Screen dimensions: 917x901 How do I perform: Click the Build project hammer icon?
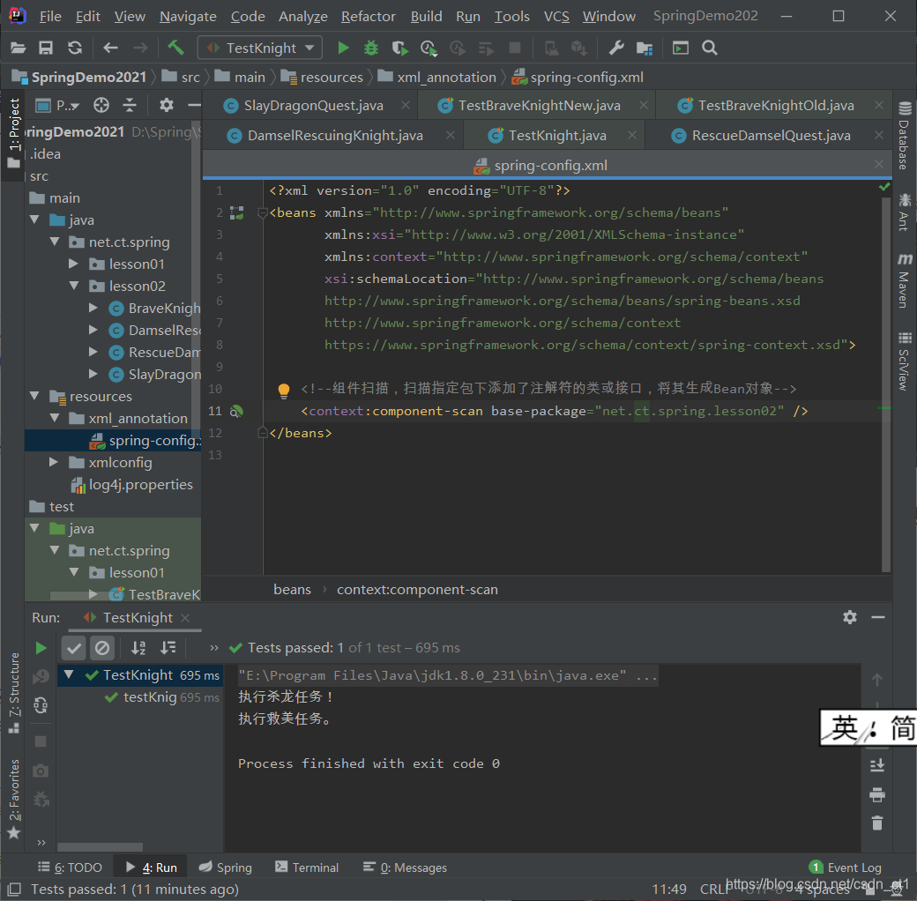[x=176, y=48]
